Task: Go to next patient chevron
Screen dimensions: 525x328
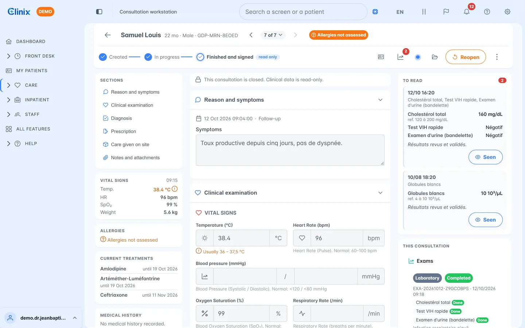Action: tap(295, 35)
